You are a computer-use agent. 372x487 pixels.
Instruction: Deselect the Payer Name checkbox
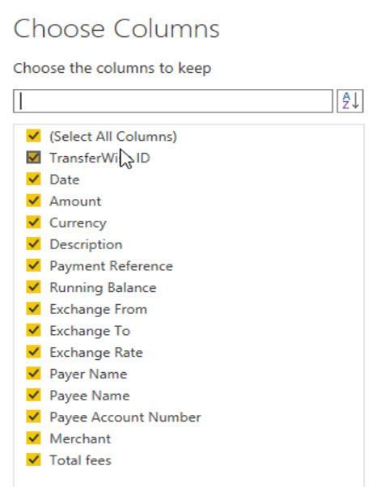click(x=33, y=373)
